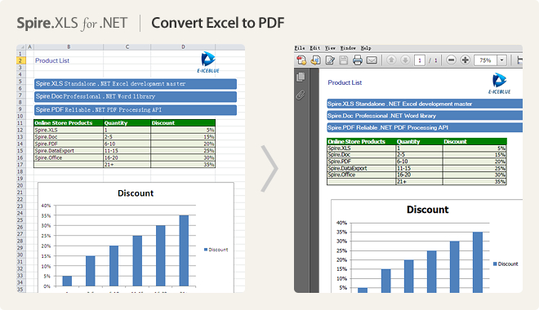Image resolution: width=539 pixels, height=310 pixels.
Task: Click 'Spire.DataExport' cell in Excel table
Action: coord(69,151)
